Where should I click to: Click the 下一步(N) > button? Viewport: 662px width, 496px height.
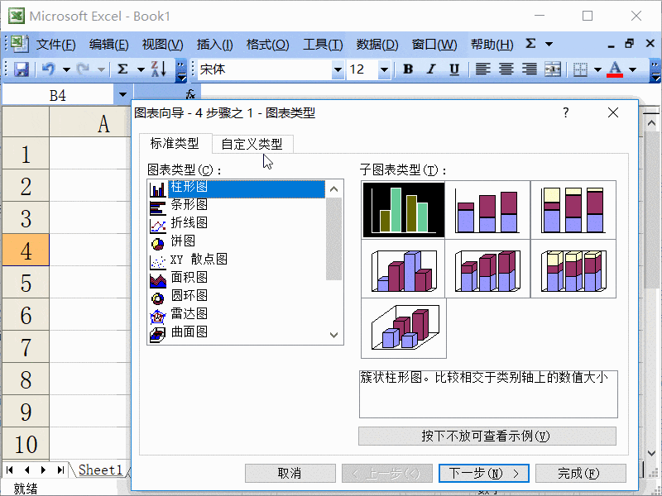click(483, 473)
